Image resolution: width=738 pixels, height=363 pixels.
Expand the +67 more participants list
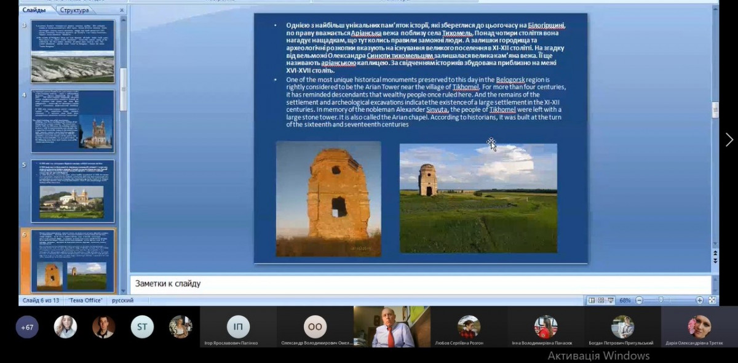coord(27,327)
